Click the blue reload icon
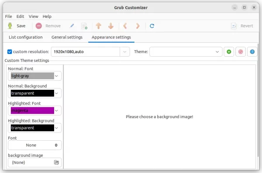262x173 pixels. point(152,26)
